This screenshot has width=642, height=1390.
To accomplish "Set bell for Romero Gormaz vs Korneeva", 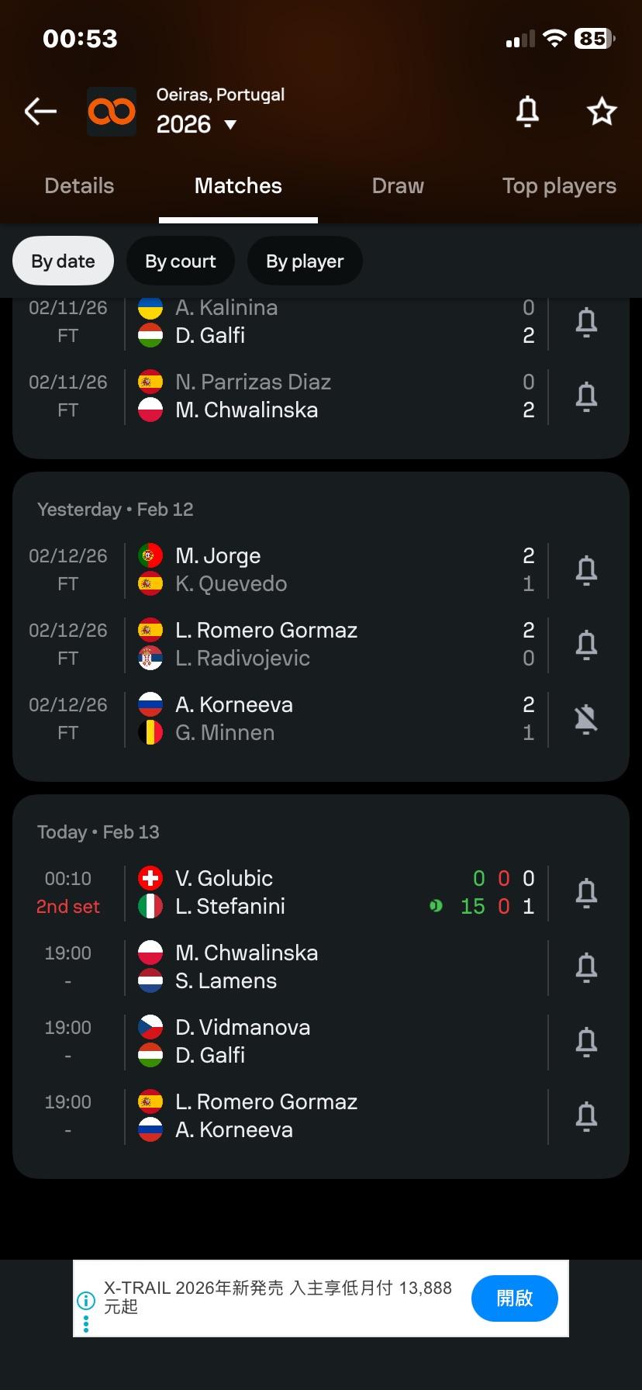I will point(586,1116).
